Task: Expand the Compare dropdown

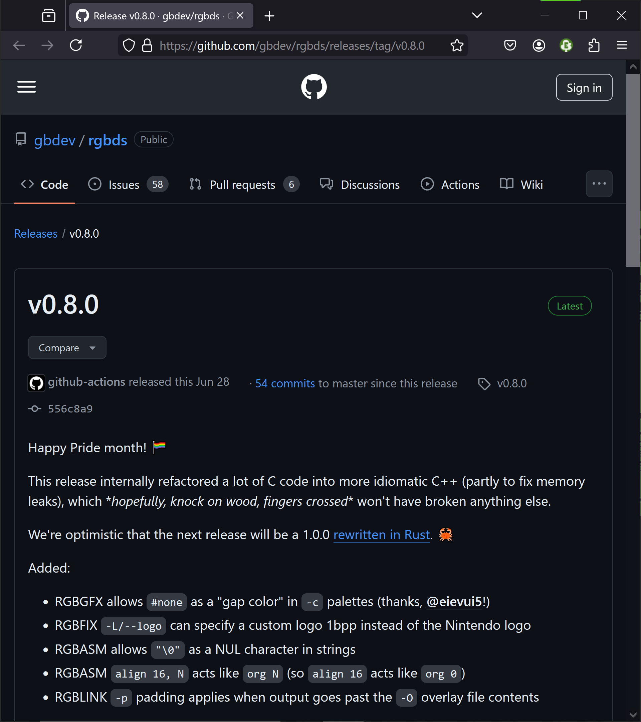Action: (67, 348)
